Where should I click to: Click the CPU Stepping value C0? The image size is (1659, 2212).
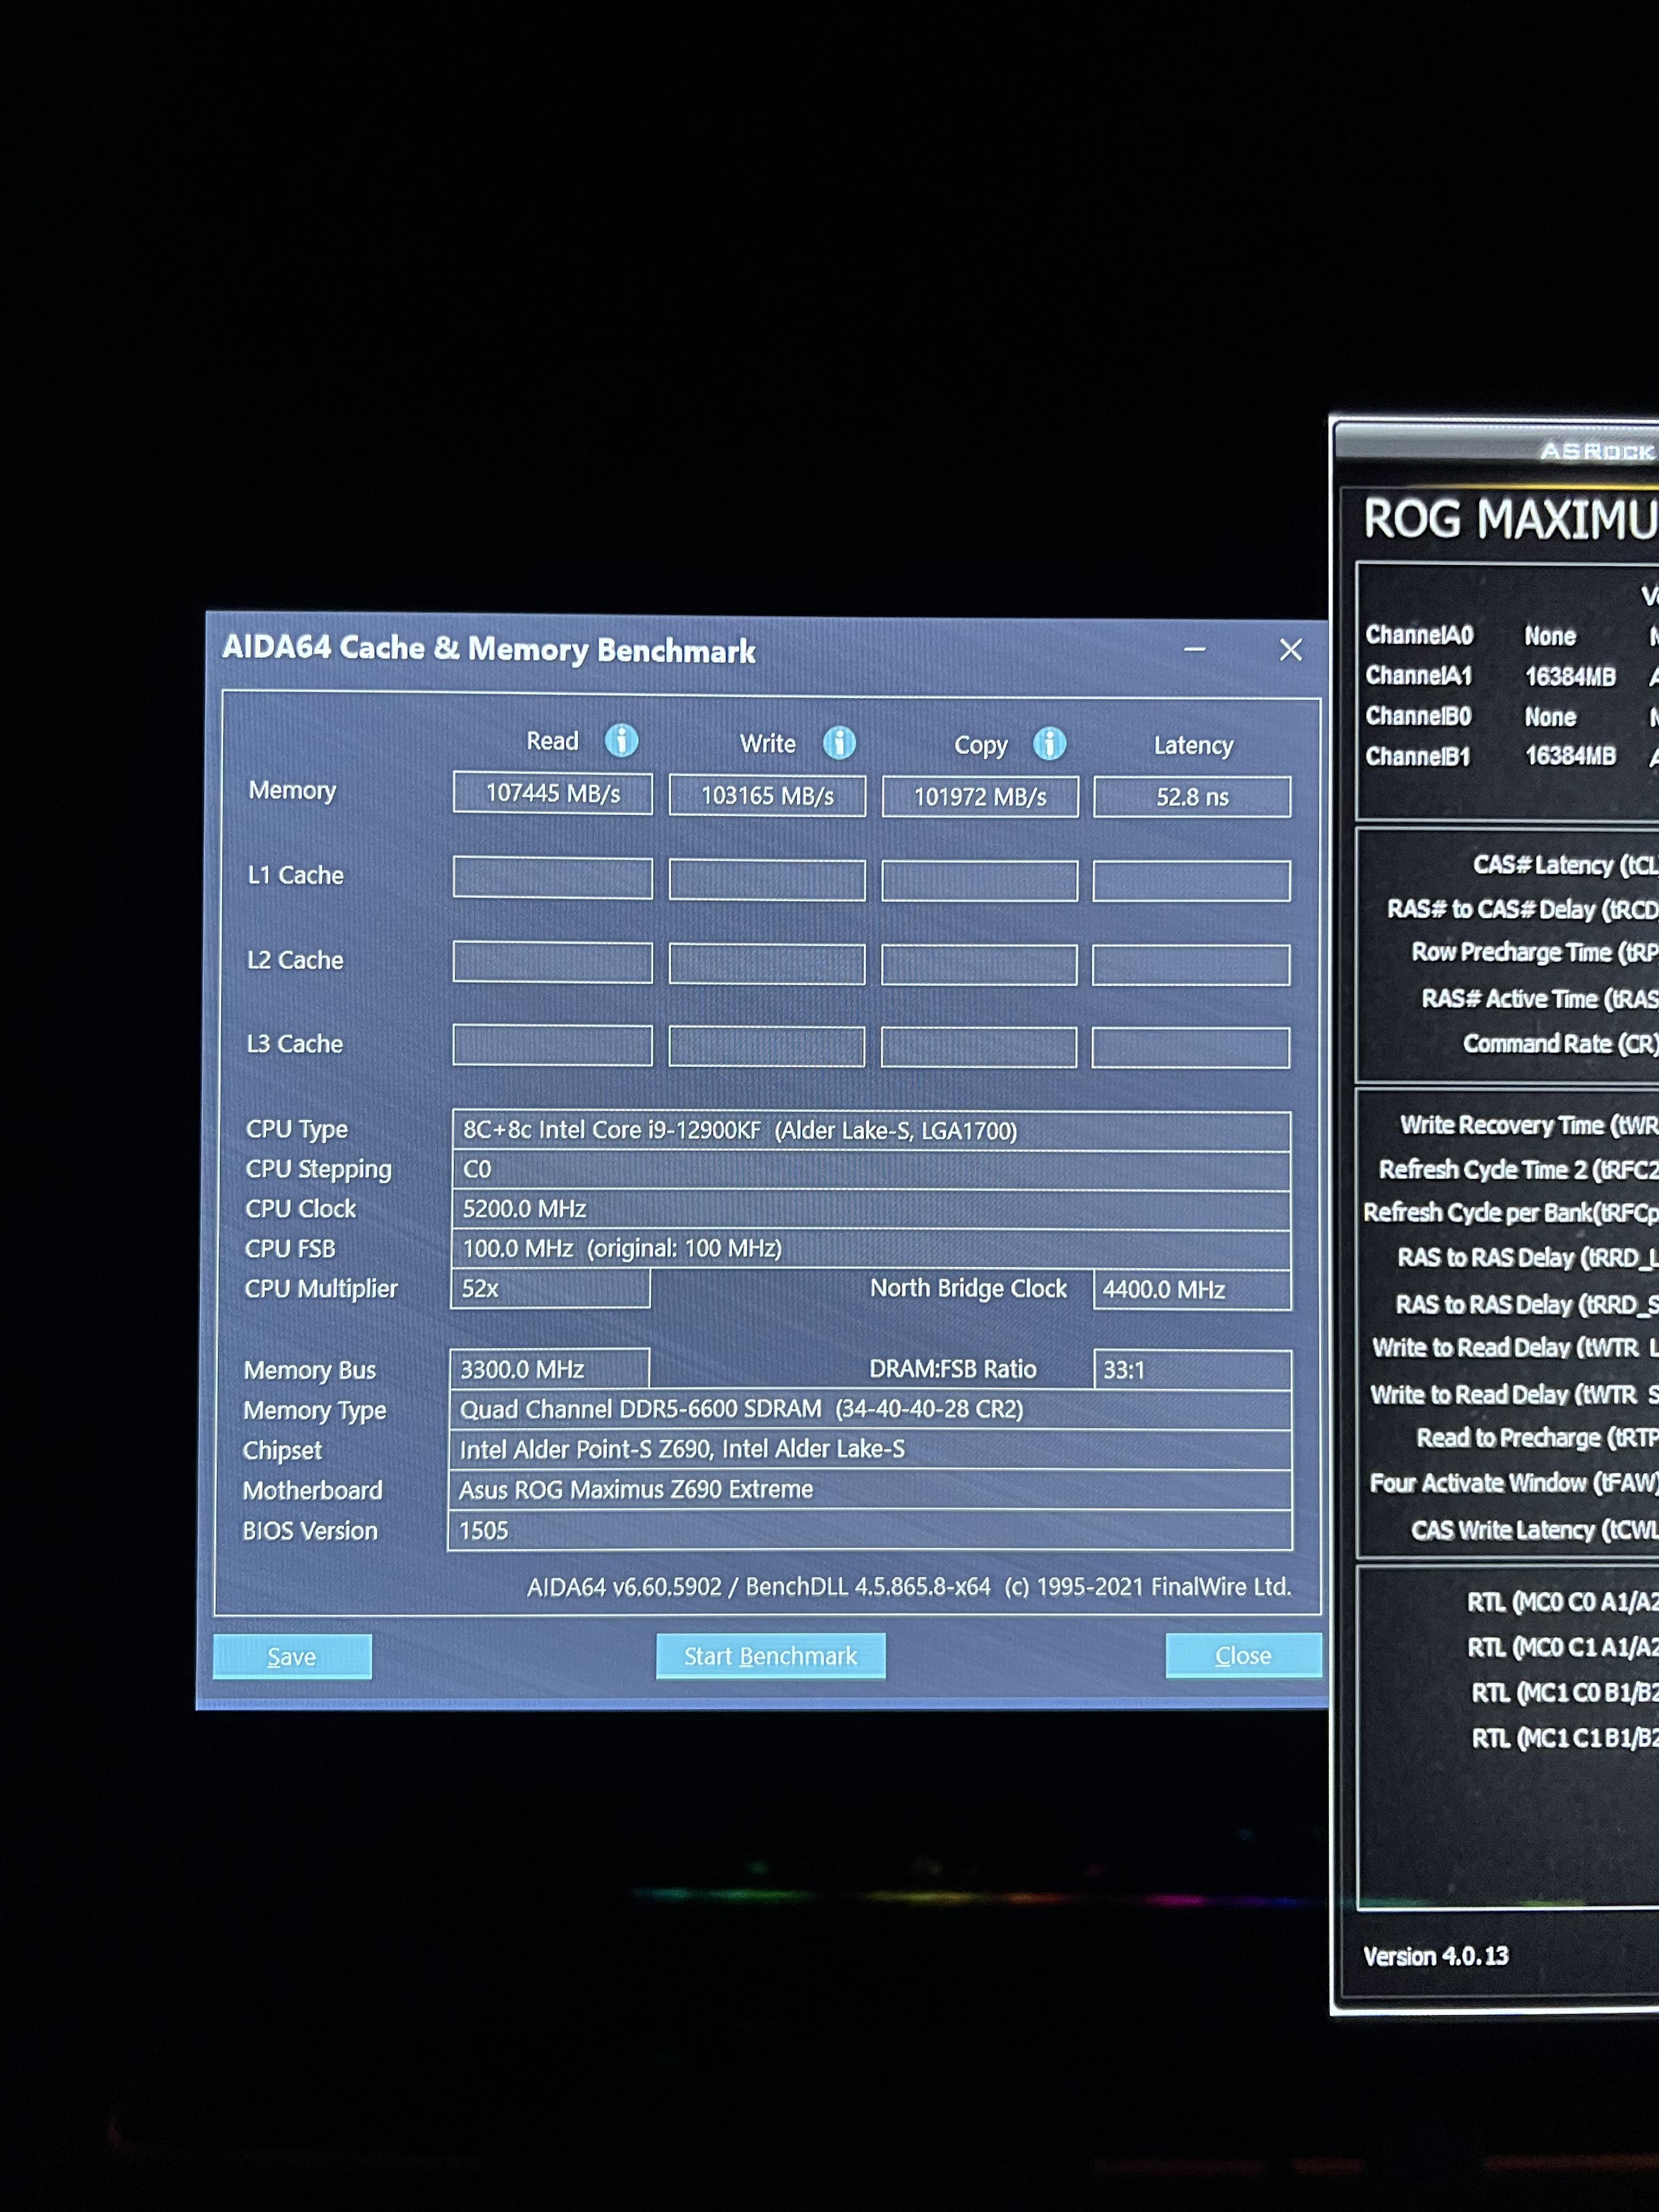(x=871, y=1170)
